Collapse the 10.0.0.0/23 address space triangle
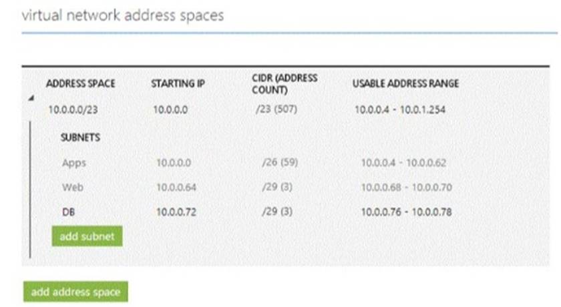The image size is (561, 307). click(31, 98)
